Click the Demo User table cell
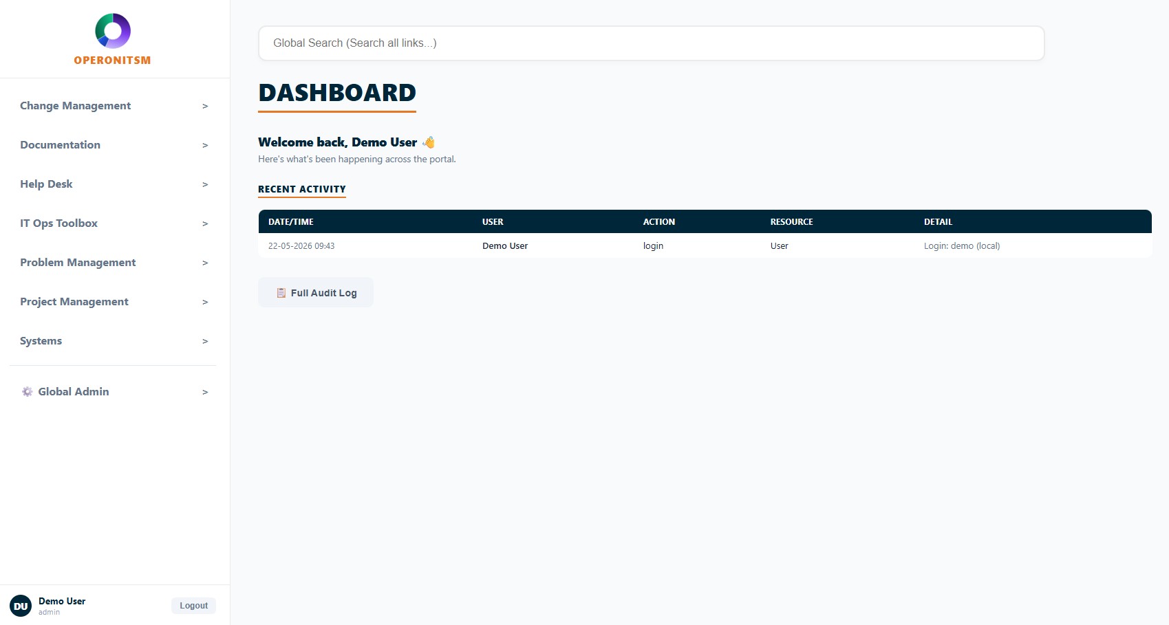The height and width of the screenshot is (625, 1169). point(505,246)
